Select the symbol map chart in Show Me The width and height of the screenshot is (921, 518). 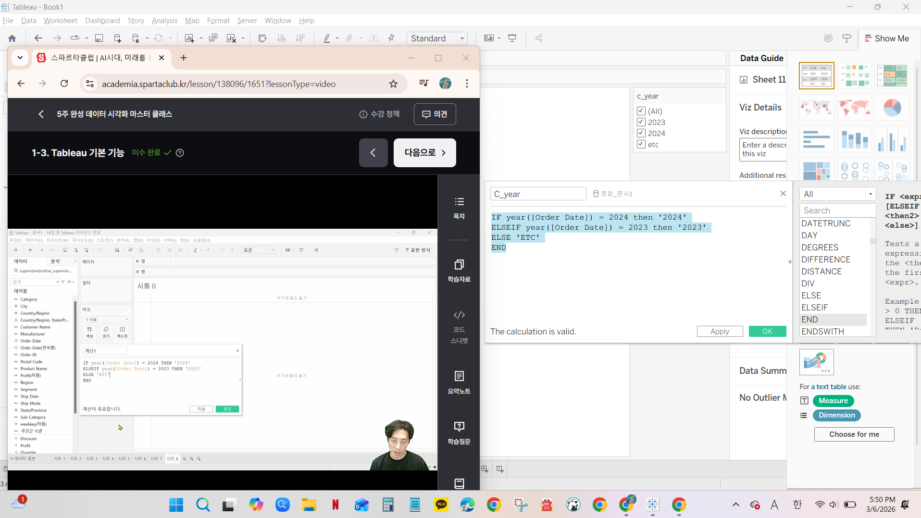[x=816, y=107]
